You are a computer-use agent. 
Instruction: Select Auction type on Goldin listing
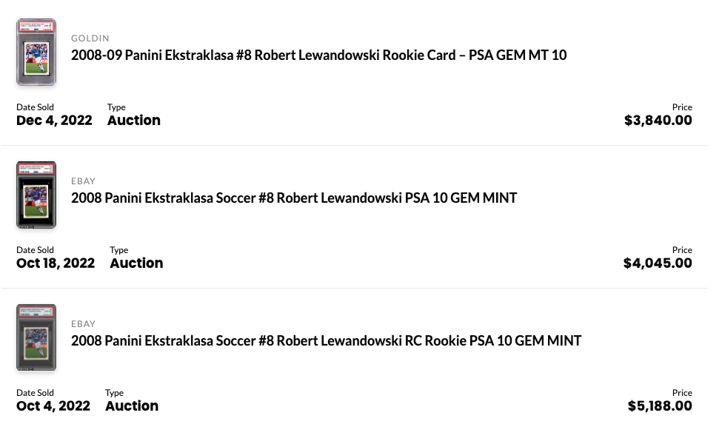(x=134, y=121)
